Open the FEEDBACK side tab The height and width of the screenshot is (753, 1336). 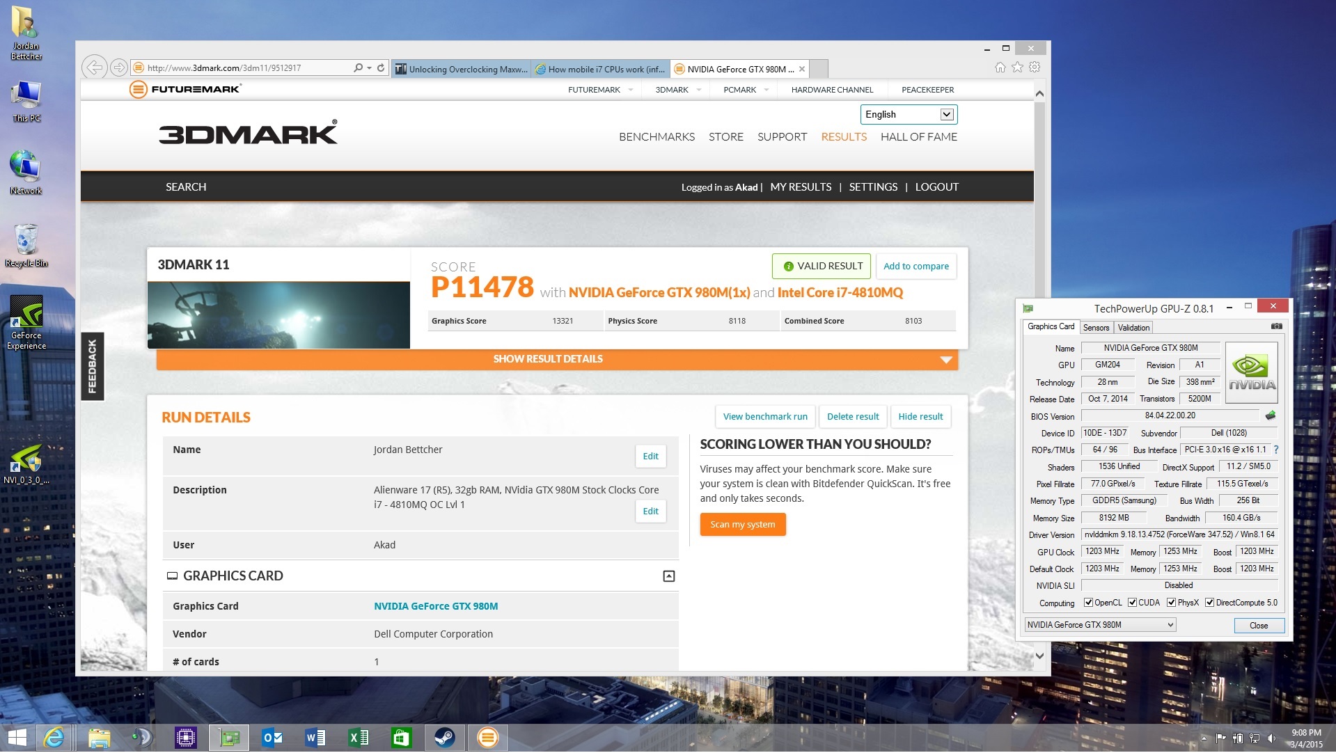point(92,367)
